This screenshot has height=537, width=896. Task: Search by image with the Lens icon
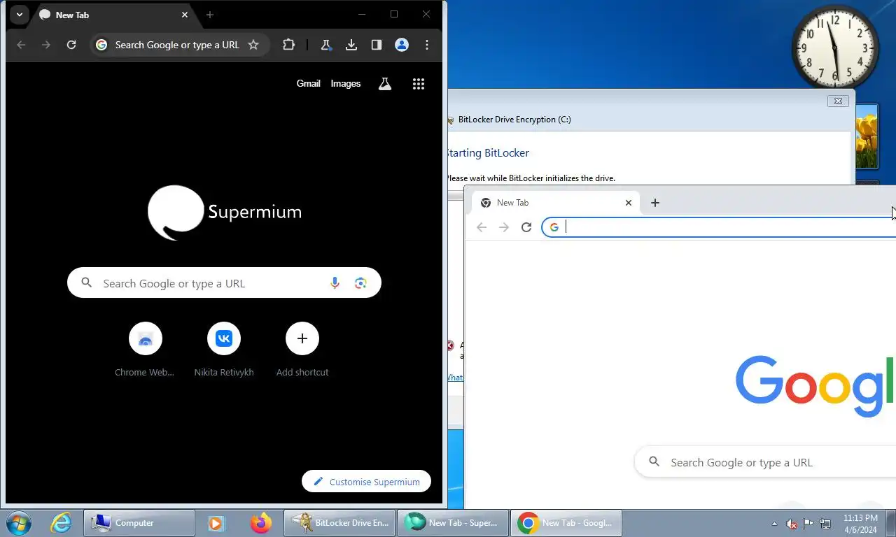tap(360, 282)
